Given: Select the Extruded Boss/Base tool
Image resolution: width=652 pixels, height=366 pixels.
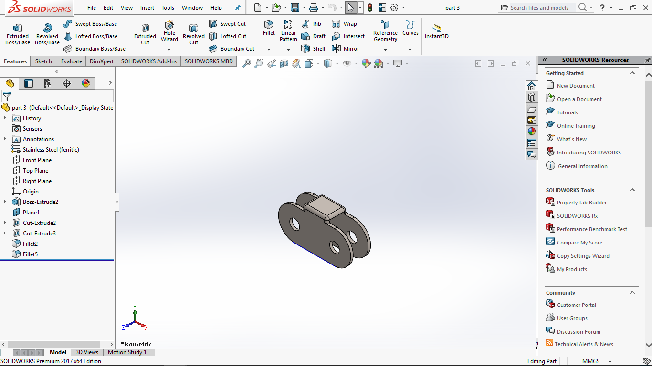Looking at the screenshot, I should [x=18, y=35].
